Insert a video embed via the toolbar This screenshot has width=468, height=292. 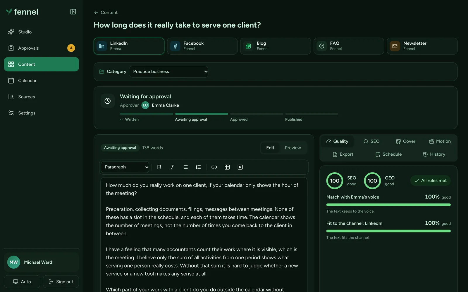(x=240, y=167)
